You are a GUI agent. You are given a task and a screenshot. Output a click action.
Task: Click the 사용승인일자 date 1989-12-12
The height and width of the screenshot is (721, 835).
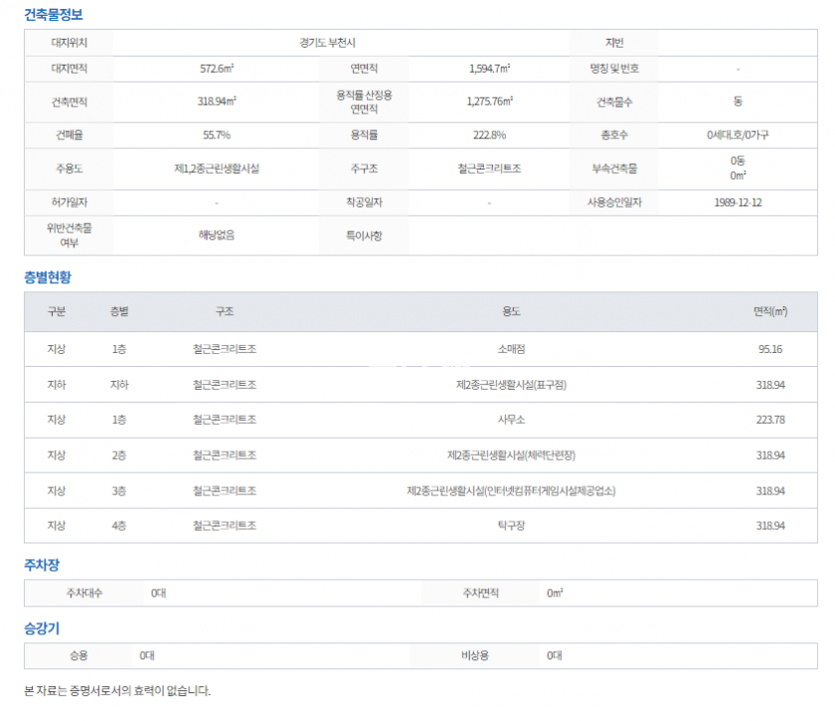[738, 202]
